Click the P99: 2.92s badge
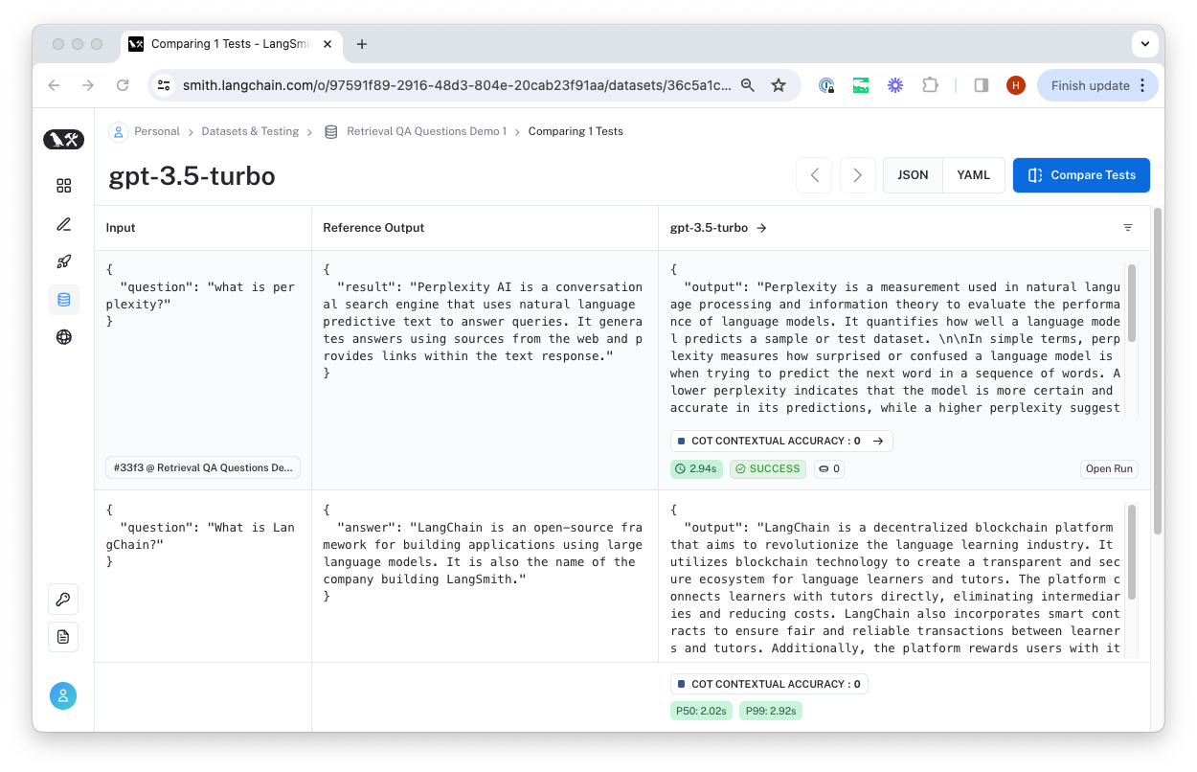 (770, 711)
